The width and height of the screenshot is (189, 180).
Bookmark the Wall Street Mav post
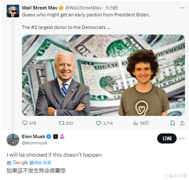point(173,123)
